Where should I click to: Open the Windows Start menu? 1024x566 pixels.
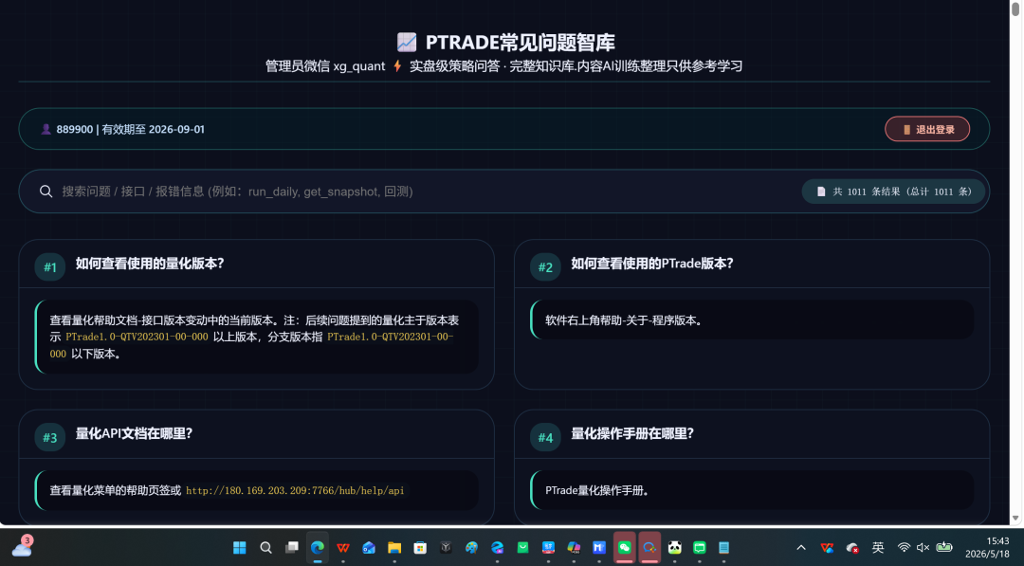[x=240, y=548]
